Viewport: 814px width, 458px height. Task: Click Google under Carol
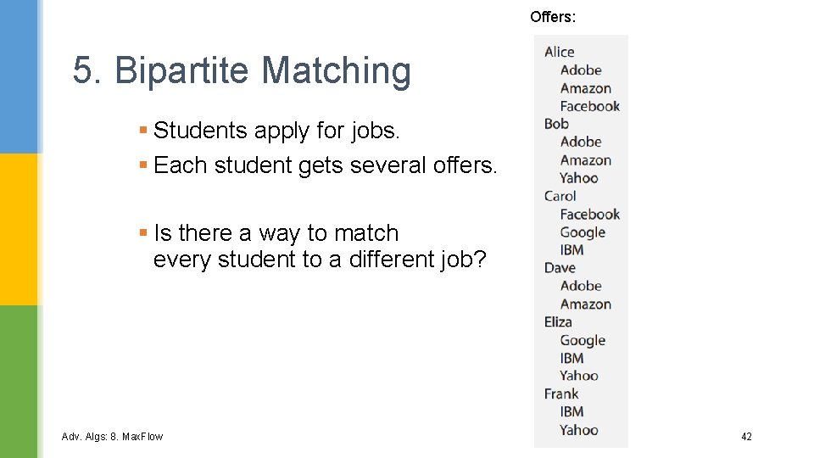click(583, 232)
